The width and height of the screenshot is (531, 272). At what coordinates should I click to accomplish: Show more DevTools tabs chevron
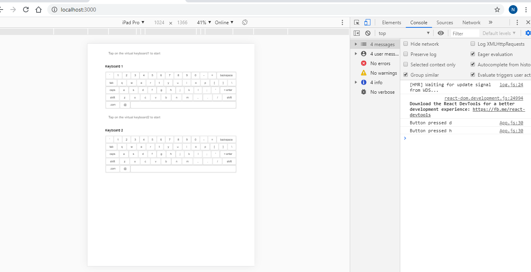[490, 23]
